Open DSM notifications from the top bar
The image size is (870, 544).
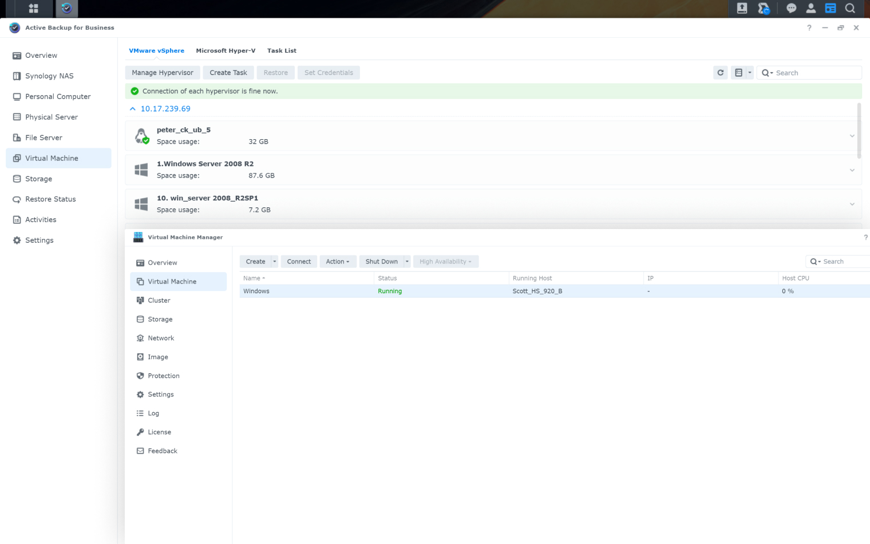(x=792, y=8)
